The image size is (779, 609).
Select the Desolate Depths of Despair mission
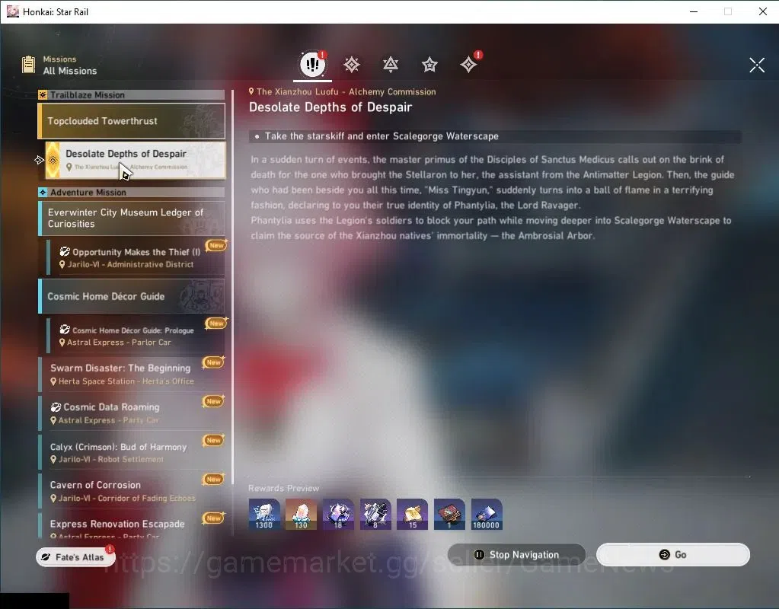(136, 160)
